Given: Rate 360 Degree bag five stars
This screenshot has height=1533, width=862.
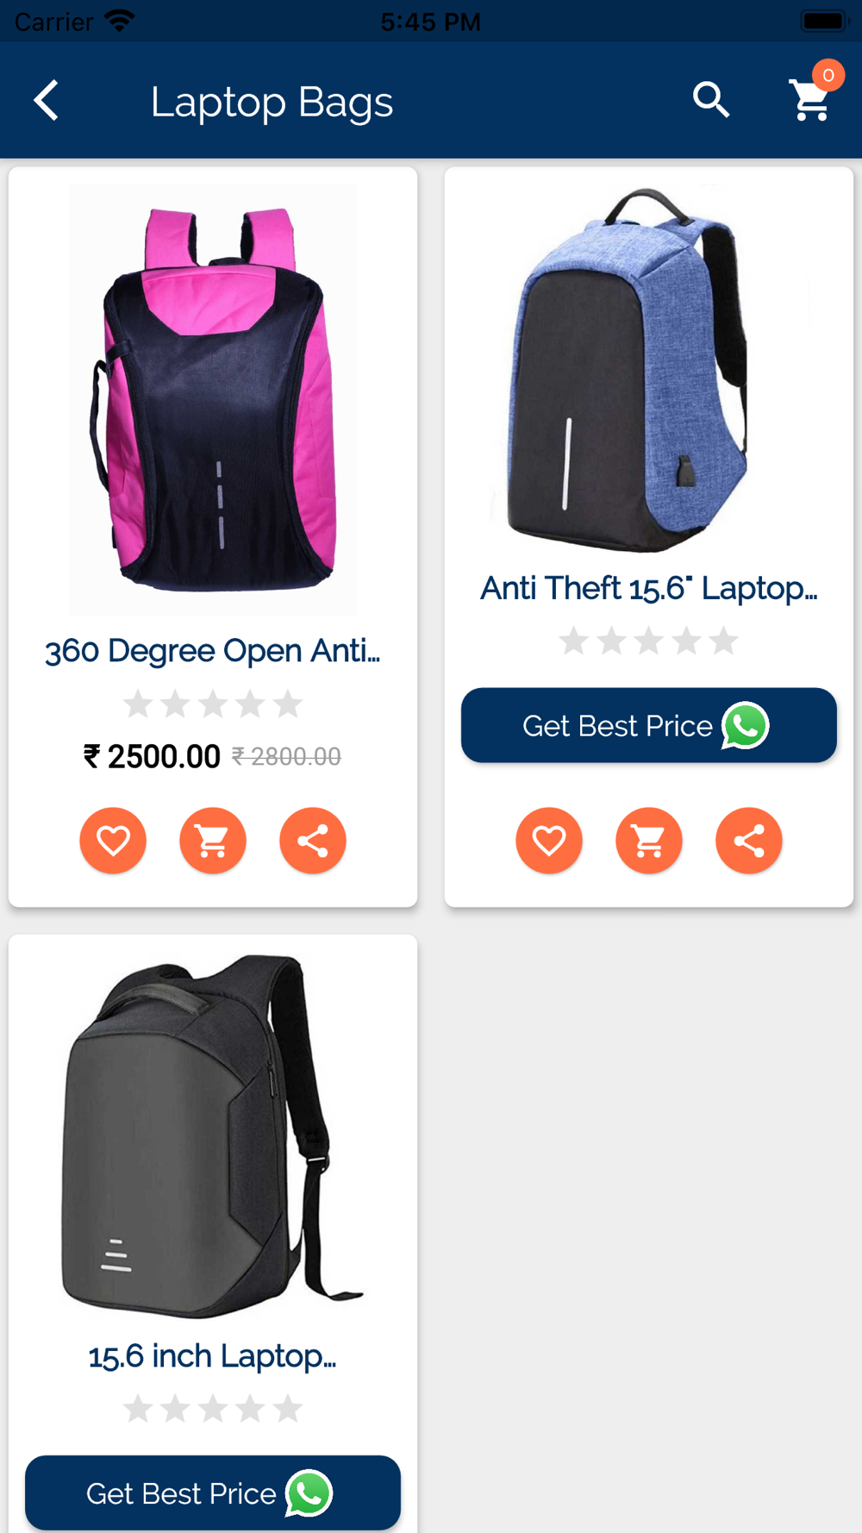Looking at the screenshot, I should click(288, 704).
